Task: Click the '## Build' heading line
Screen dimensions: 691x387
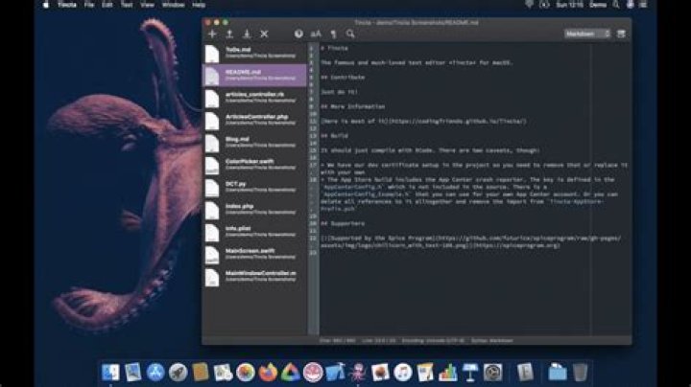Action: click(x=335, y=136)
